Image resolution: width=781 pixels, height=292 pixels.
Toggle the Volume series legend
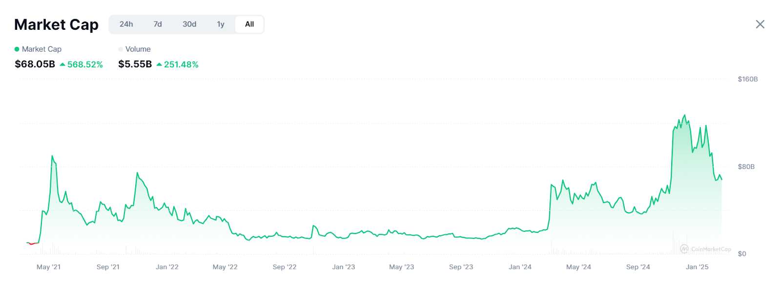[x=134, y=49]
